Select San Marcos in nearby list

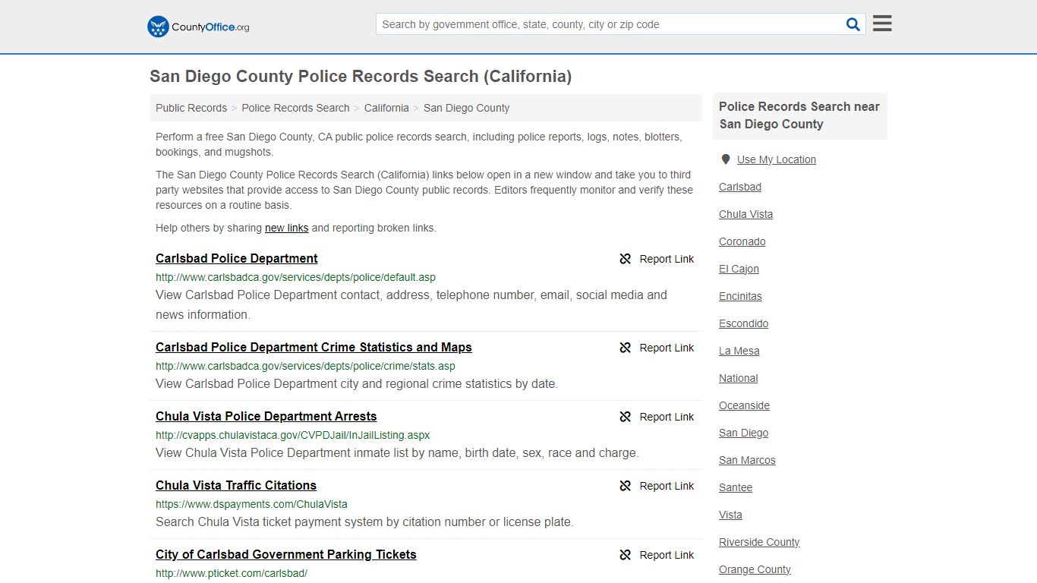click(x=748, y=460)
